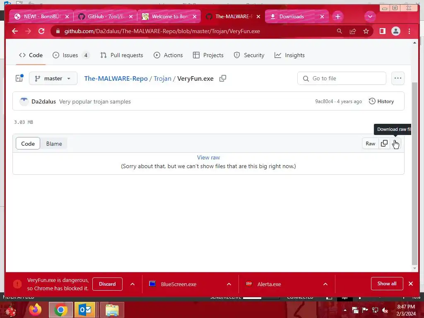Open Outlook from the taskbar

85,310
